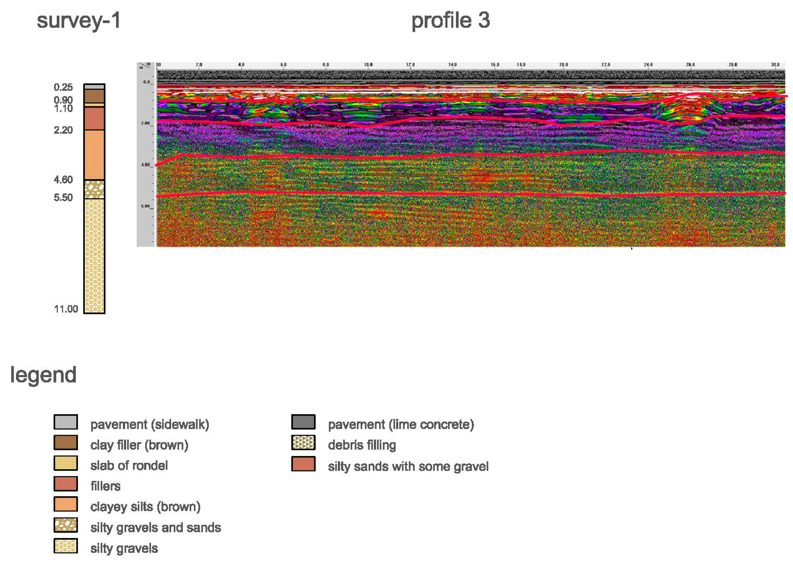Click the 11.00 depth label
The image size is (793, 563).
point(66,309)
